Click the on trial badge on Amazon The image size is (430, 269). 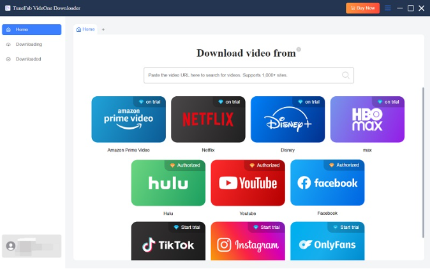[x=149, y=102]
